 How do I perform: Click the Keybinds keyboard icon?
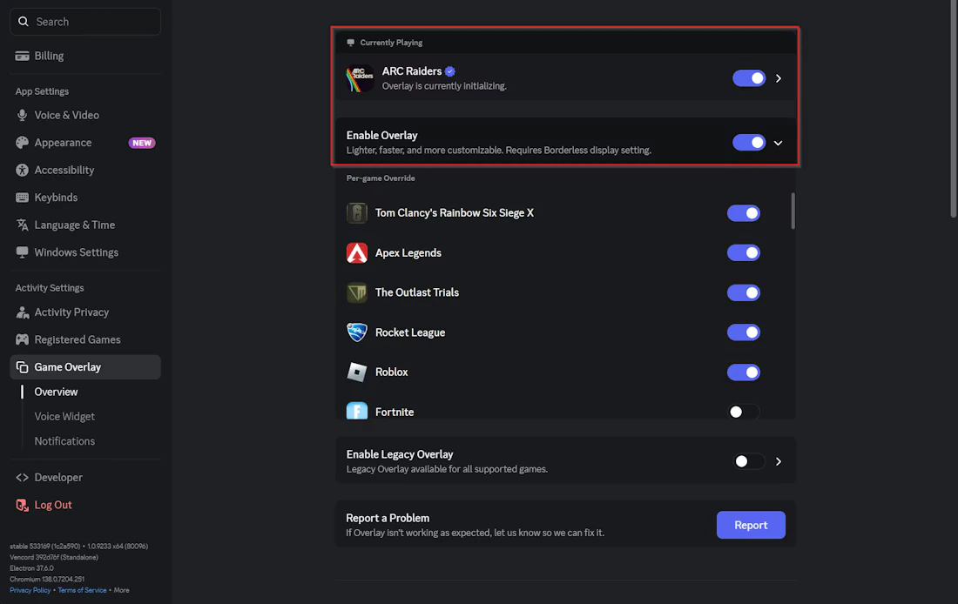(x=22, y=198)
